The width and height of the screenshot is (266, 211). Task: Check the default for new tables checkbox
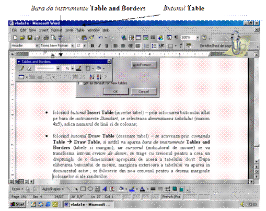pos(79,83)
